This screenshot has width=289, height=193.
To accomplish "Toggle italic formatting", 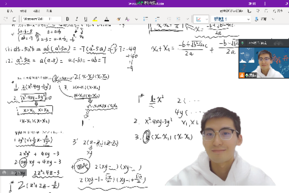I will (77, 19).
